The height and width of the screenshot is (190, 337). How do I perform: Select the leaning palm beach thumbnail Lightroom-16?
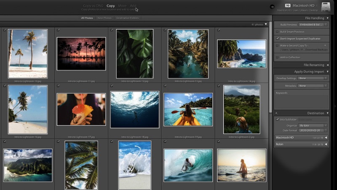pyautogui.click(x=28, y=109)
